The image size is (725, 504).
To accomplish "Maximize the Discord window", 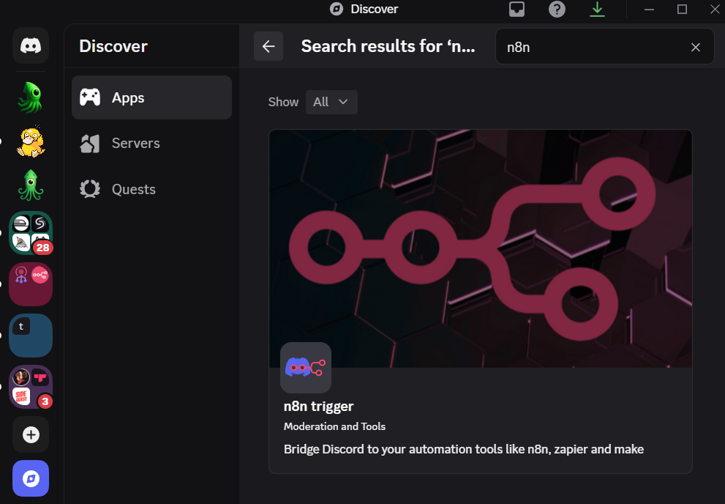I will [x=682, y=9].
